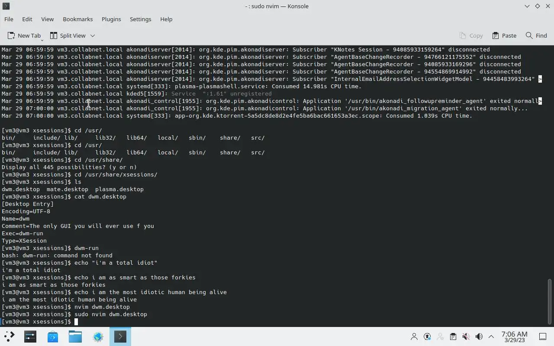554x346 pixels.
Task: Expand hidden system tray icons arrow
Action: click(x=491, y=336)
